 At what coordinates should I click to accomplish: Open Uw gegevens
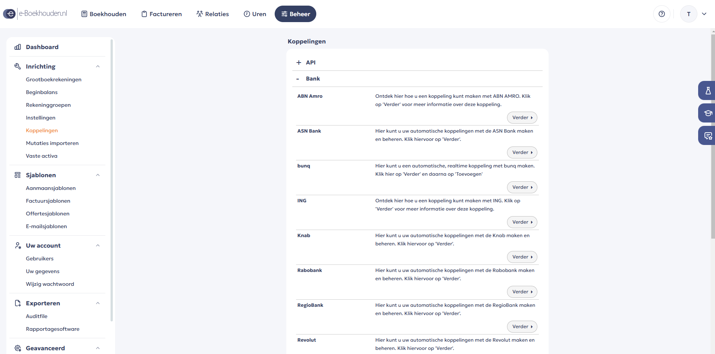point(43,271)
